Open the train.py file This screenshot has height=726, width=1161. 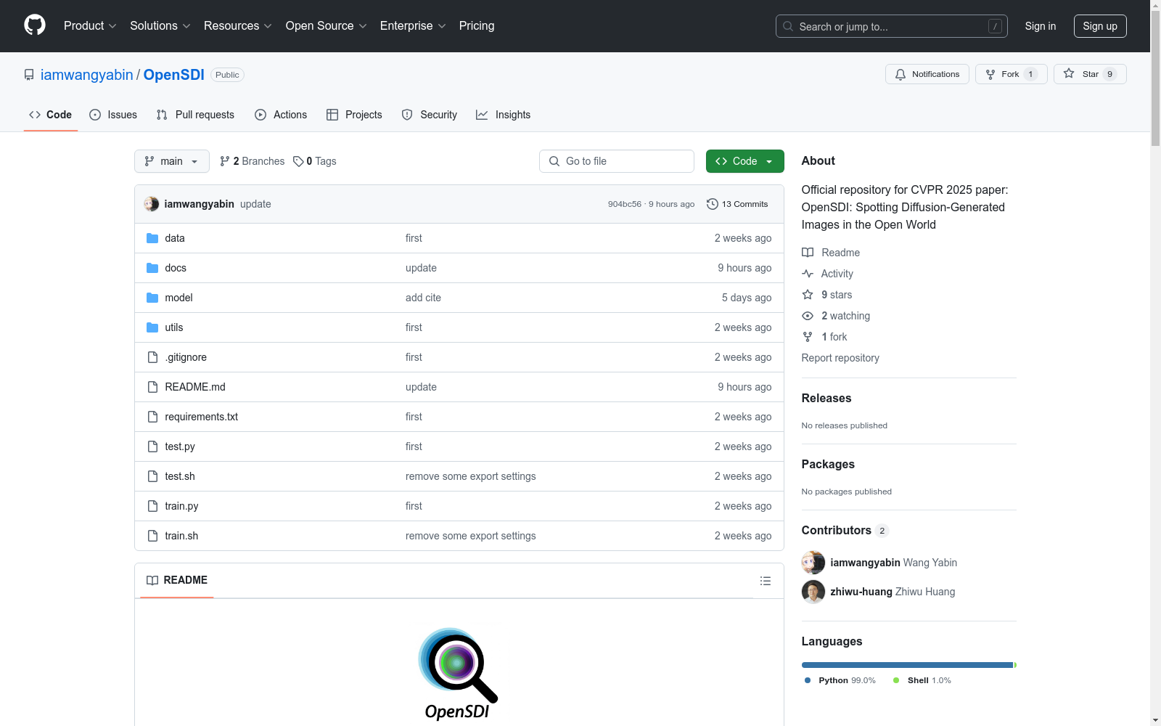pos(181,506)
